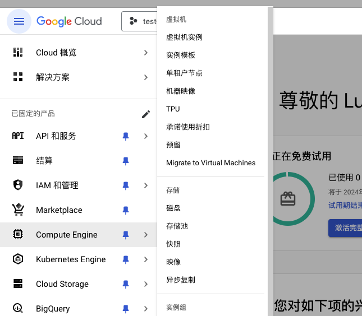Expand BigQuery submenu chevron
The height and width of the screenshot is (316, 362).
[146, 308]
